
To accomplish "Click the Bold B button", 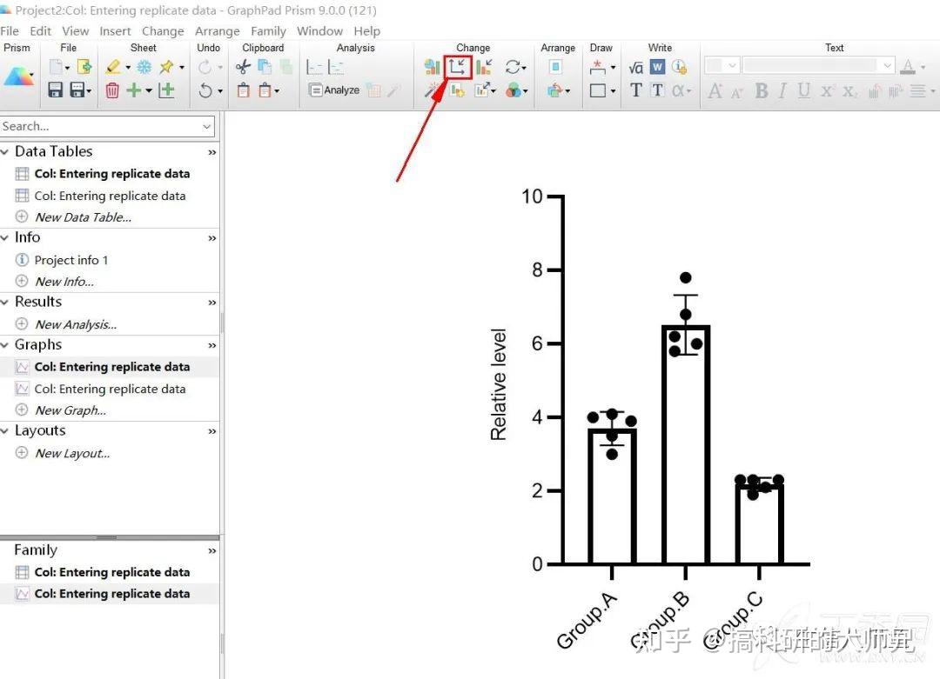I will (x=762, y=90).
